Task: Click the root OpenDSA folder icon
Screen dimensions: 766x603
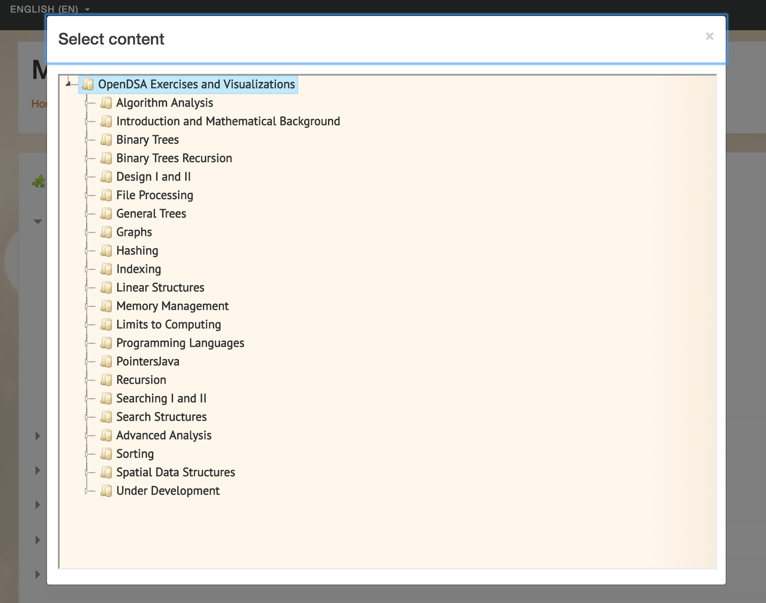Action: 88,84
